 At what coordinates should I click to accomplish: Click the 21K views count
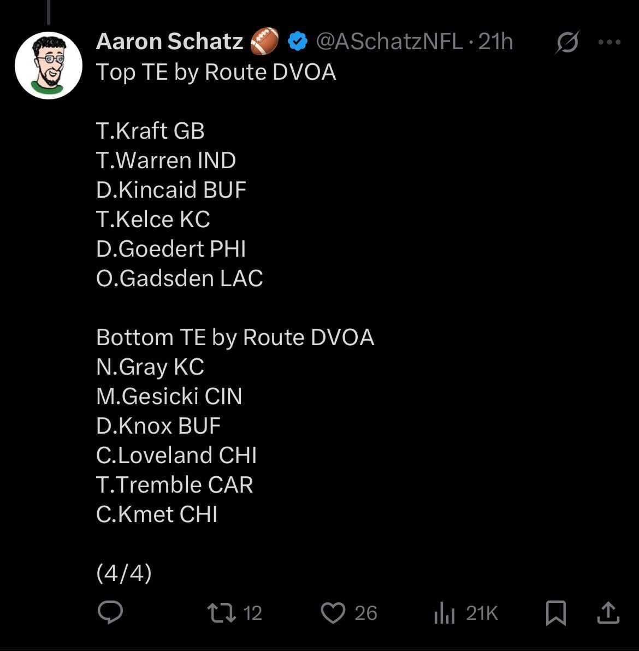[x=482, y=613]
